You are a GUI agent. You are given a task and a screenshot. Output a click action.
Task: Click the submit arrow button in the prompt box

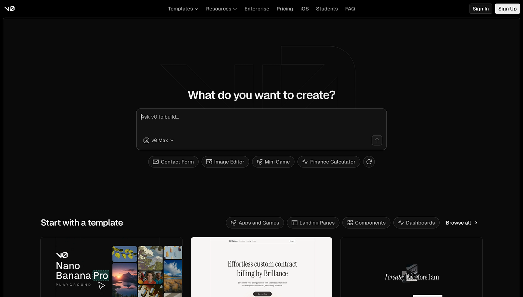click(x=377, y=140)
